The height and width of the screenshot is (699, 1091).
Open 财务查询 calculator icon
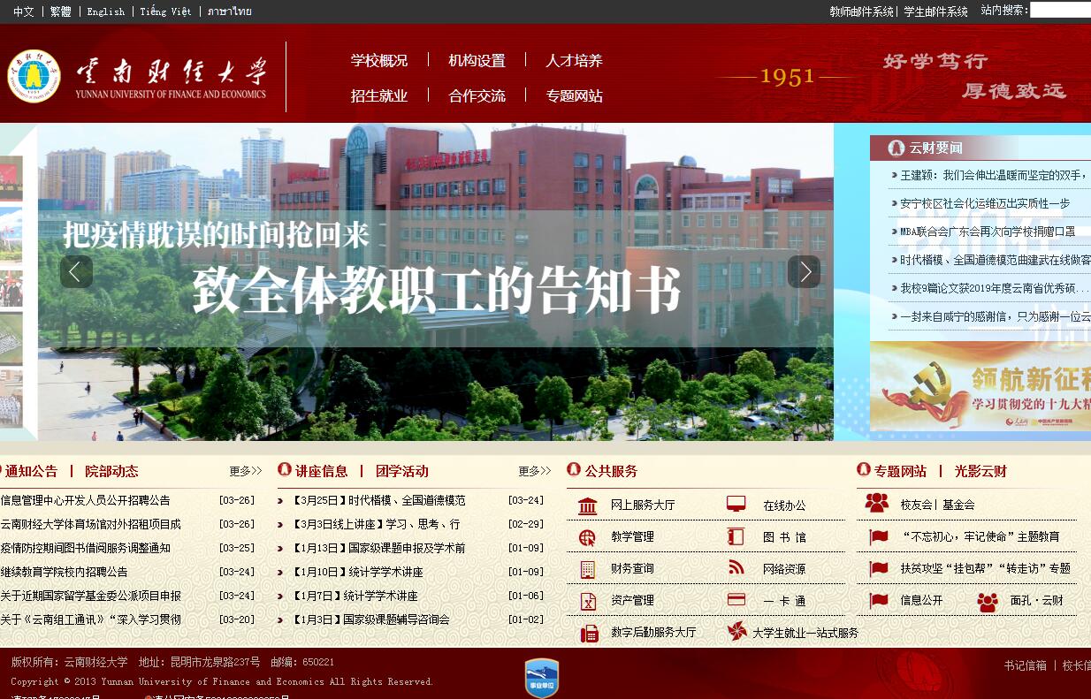point(587,569)
